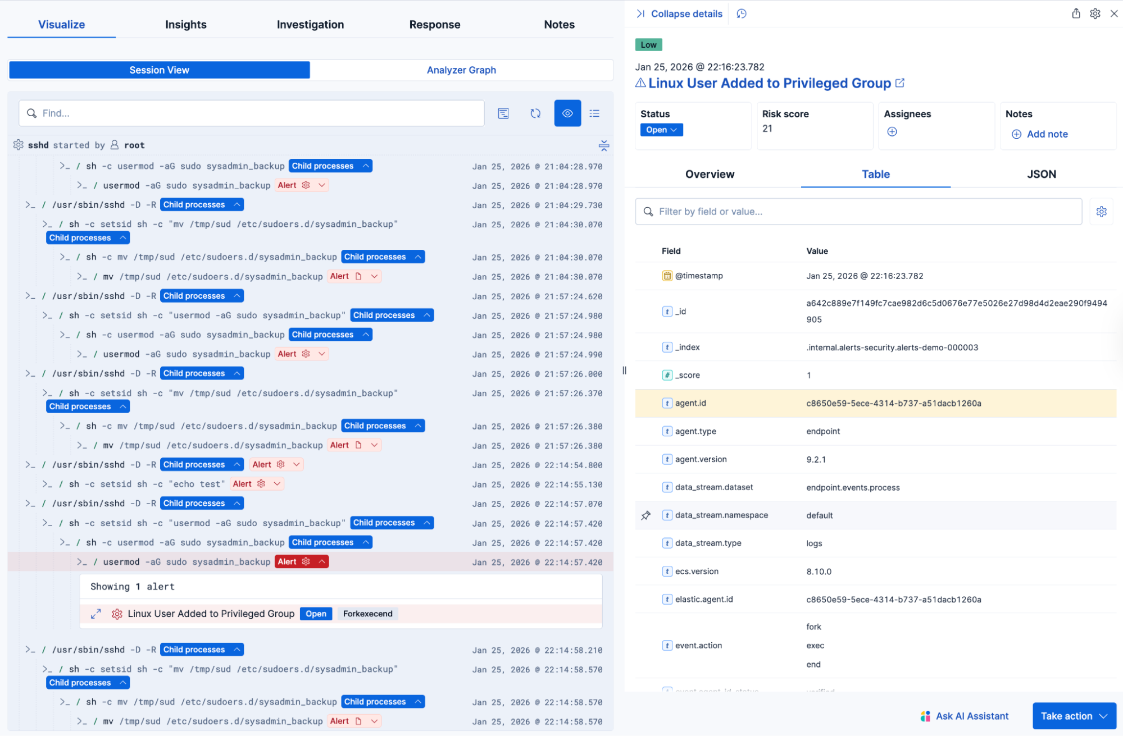
Task: Select the Session View toggle button
Action: pyautogui.click(x=159, y=70)
